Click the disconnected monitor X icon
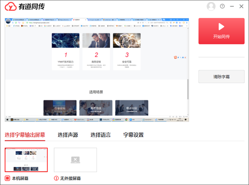 pos(75,160)
